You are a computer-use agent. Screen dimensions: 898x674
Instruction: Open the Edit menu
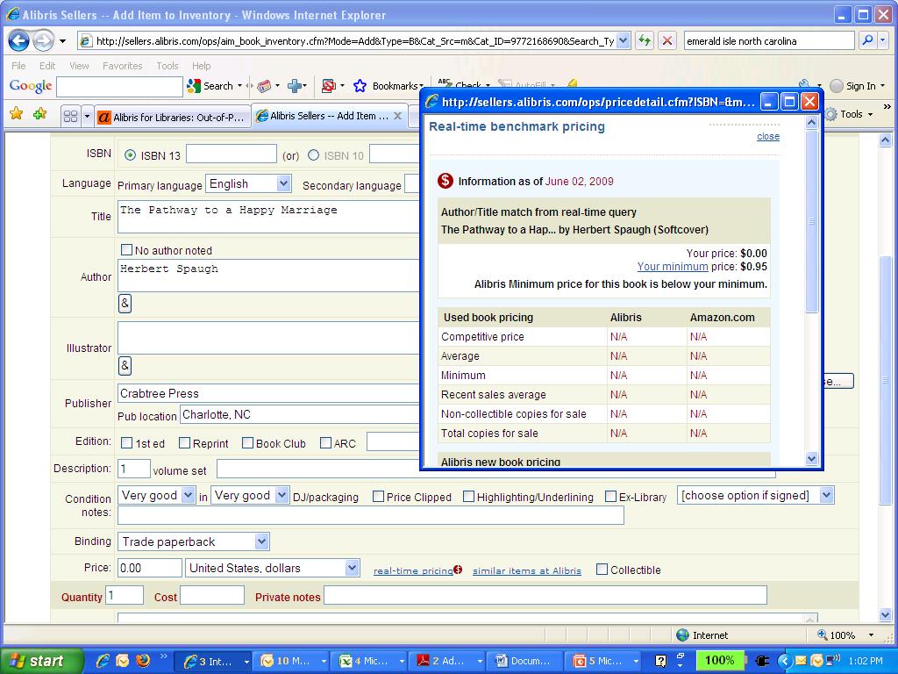tap(47, 66)
